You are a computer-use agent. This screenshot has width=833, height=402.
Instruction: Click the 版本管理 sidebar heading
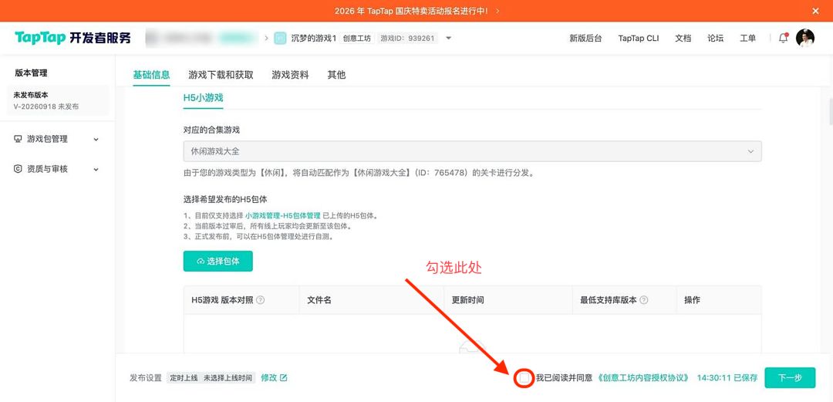(x=31, y=73)
